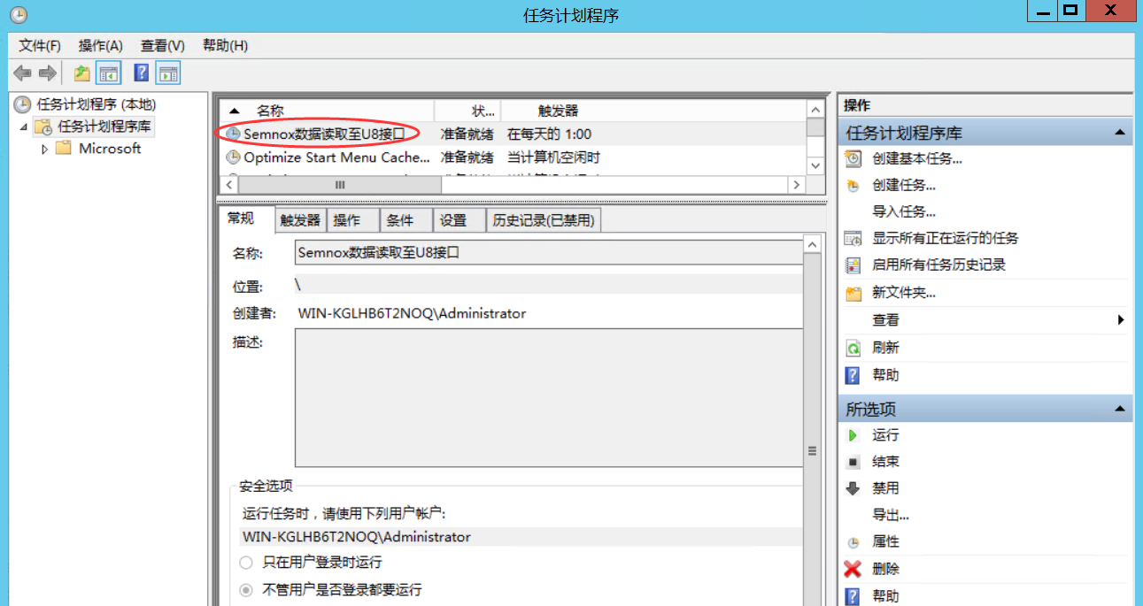The image size is (1143, 606).
Task: Open the 操作(A) menu
Action: pyautogui.click(x=100, y=46)
